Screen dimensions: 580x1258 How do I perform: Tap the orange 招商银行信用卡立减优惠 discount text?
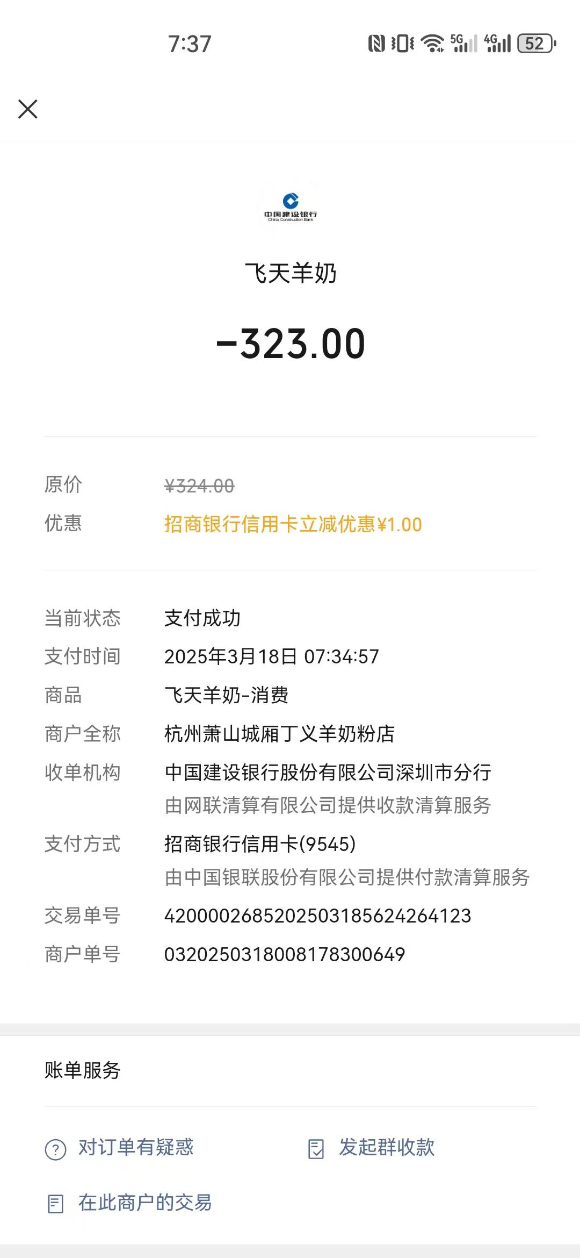point(293,525)
